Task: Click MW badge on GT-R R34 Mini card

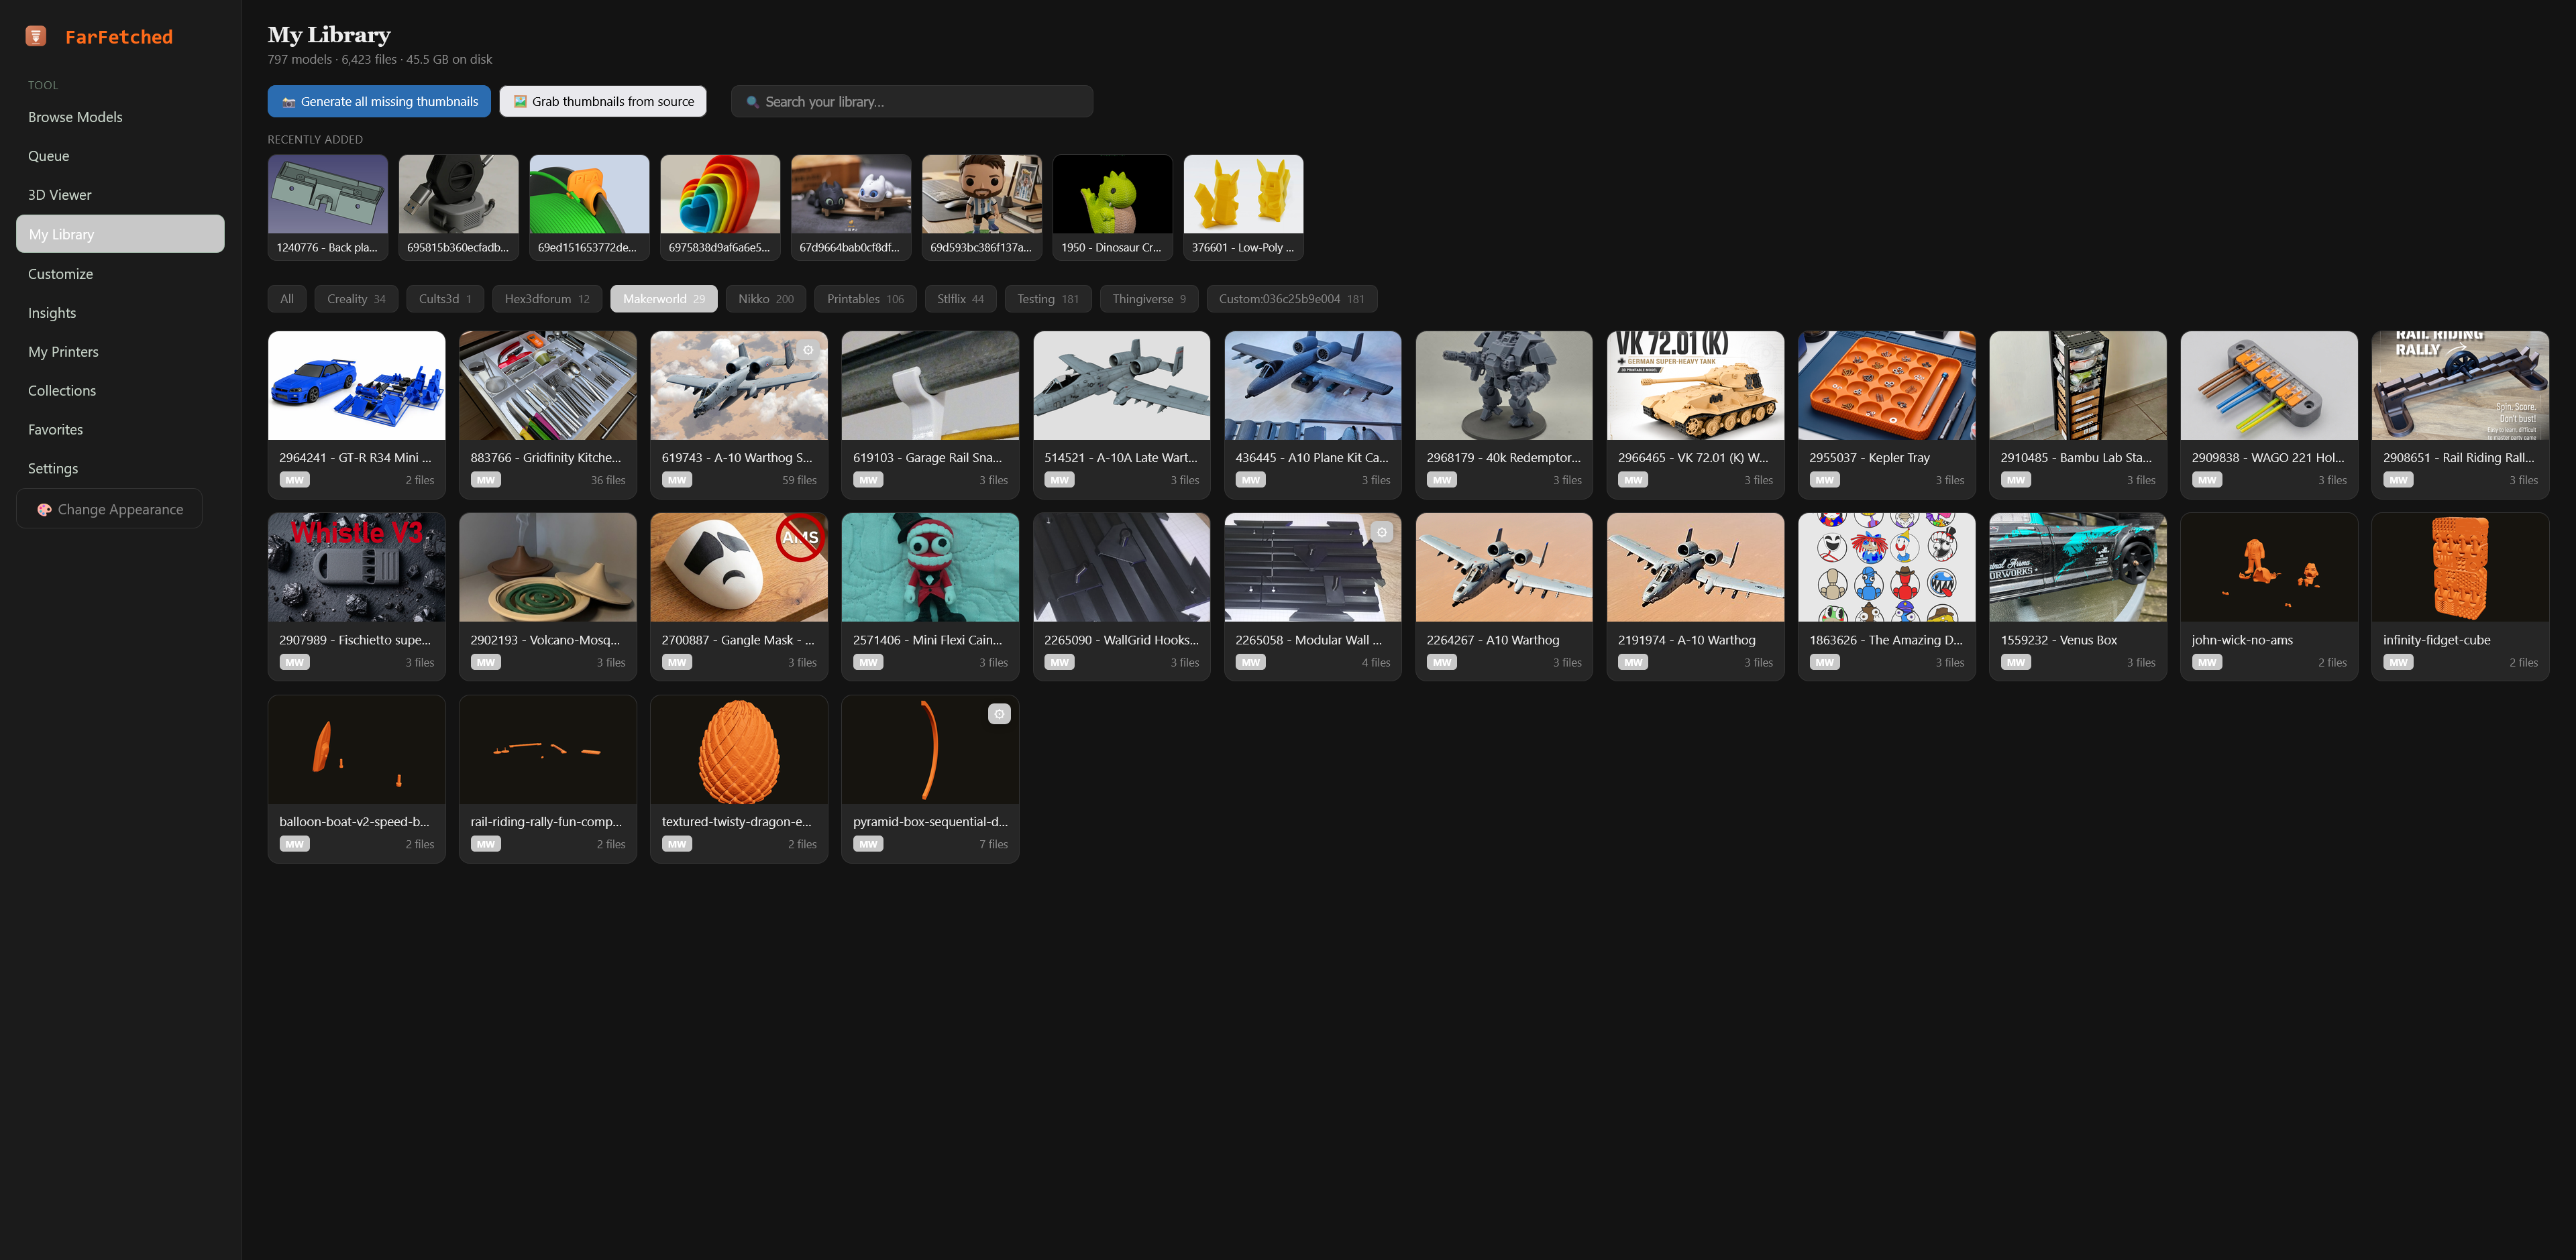Action: coord(294,480)
